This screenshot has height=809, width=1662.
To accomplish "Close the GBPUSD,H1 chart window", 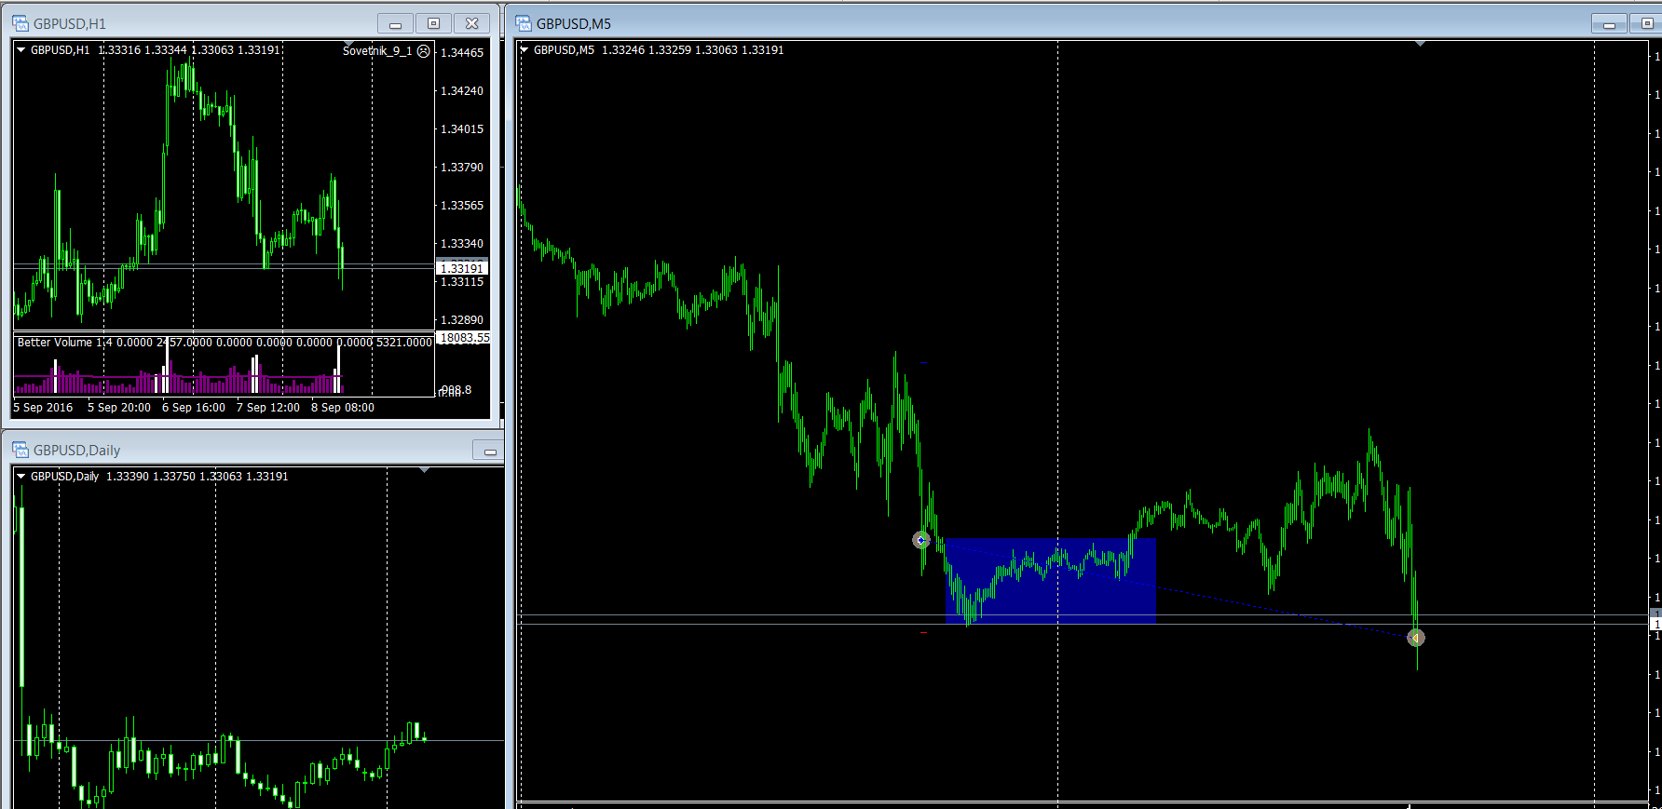I will tap(472, 23).
